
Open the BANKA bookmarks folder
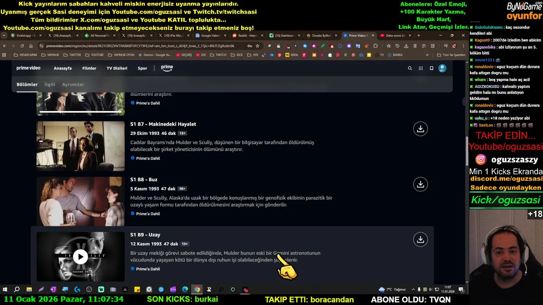(x=395, y=55)
